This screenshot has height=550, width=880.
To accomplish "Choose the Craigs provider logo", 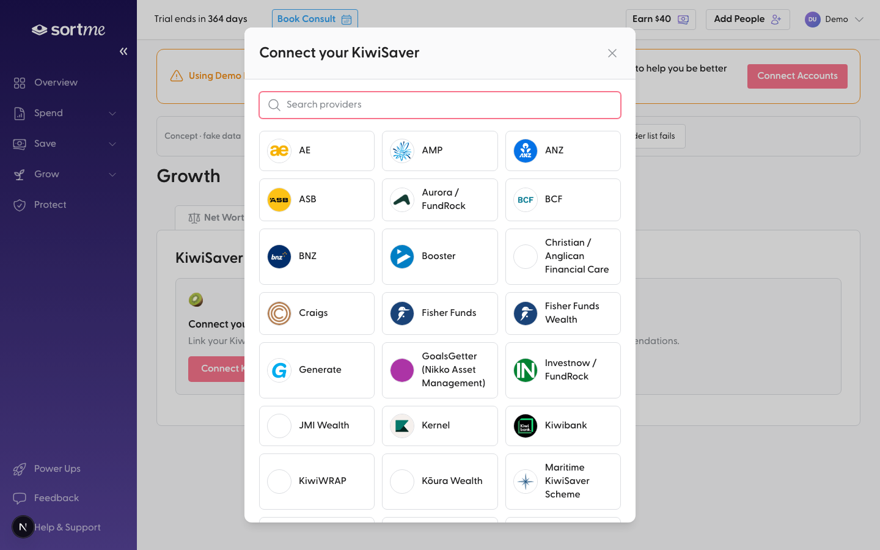I will (x=279, y=313).
